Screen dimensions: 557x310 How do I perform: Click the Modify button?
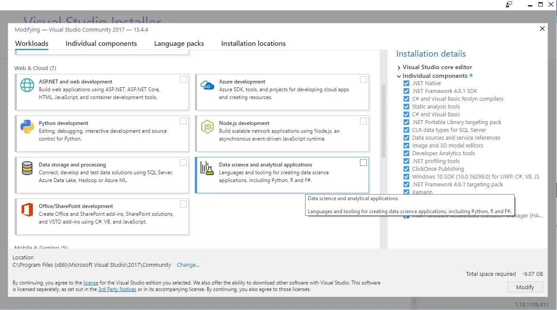(525, 287)
